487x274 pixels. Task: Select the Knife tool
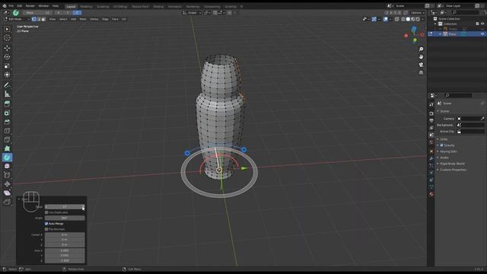[x=7, y=140]
